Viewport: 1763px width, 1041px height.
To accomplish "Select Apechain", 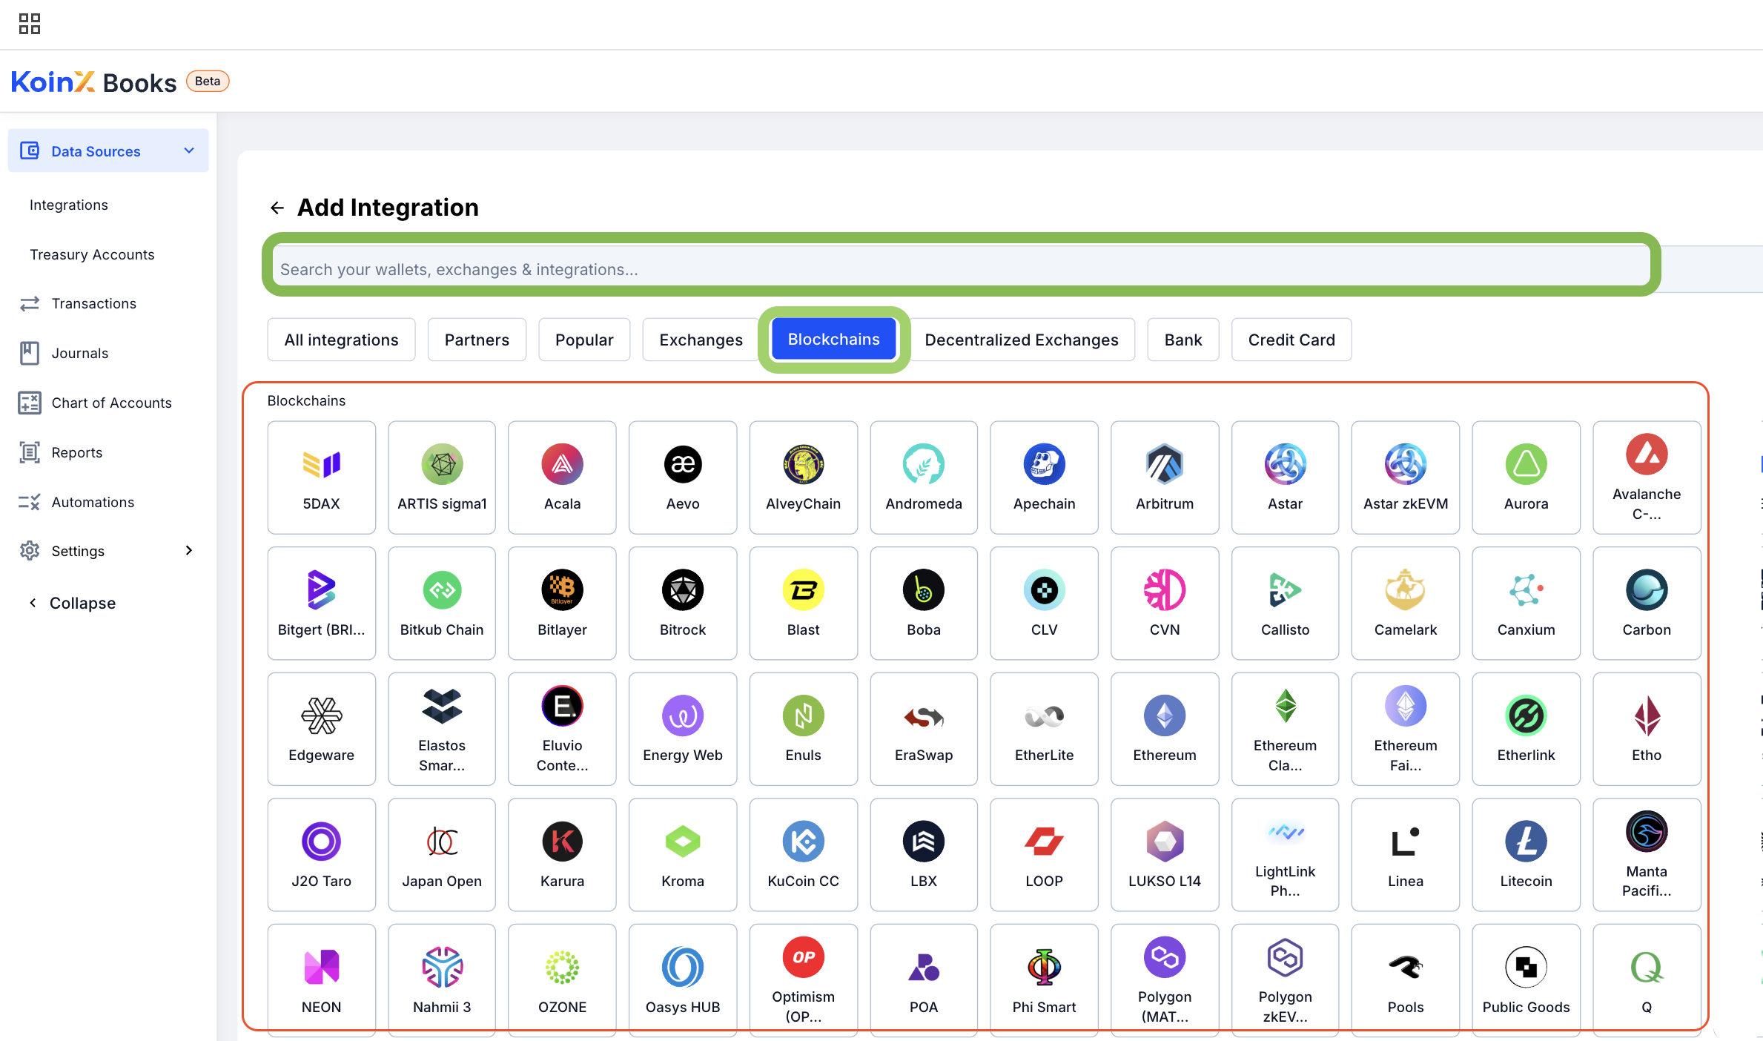I will tap(1044, 477).
